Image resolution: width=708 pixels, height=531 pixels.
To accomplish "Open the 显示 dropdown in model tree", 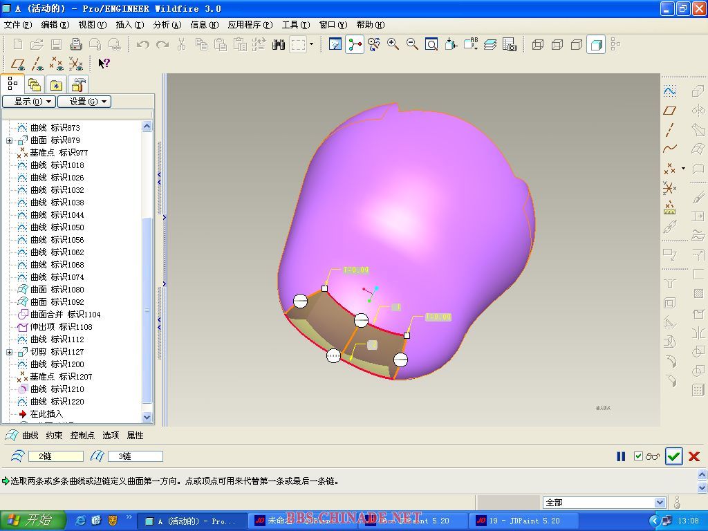I will [x=28, y=102].
